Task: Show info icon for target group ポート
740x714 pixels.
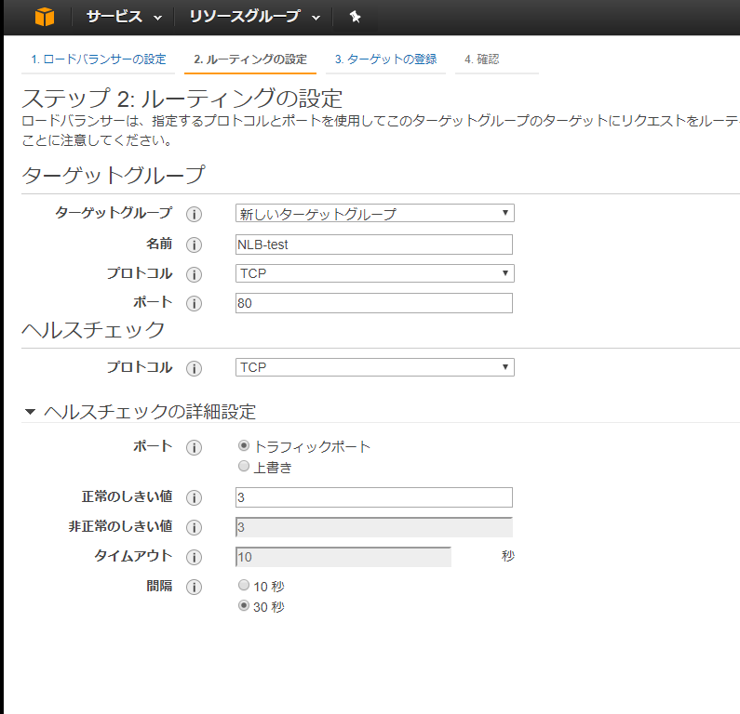Action: pos(194,303)
